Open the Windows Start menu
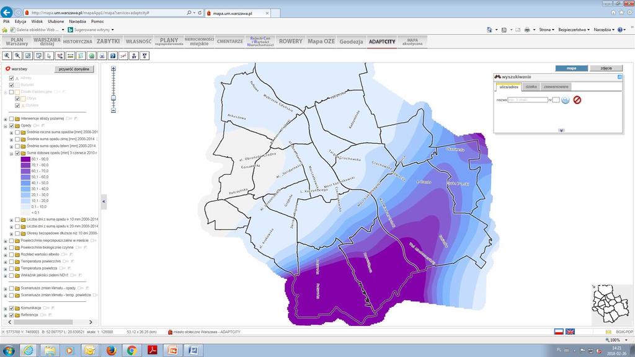635x357 pixels. tap(9, 350)
